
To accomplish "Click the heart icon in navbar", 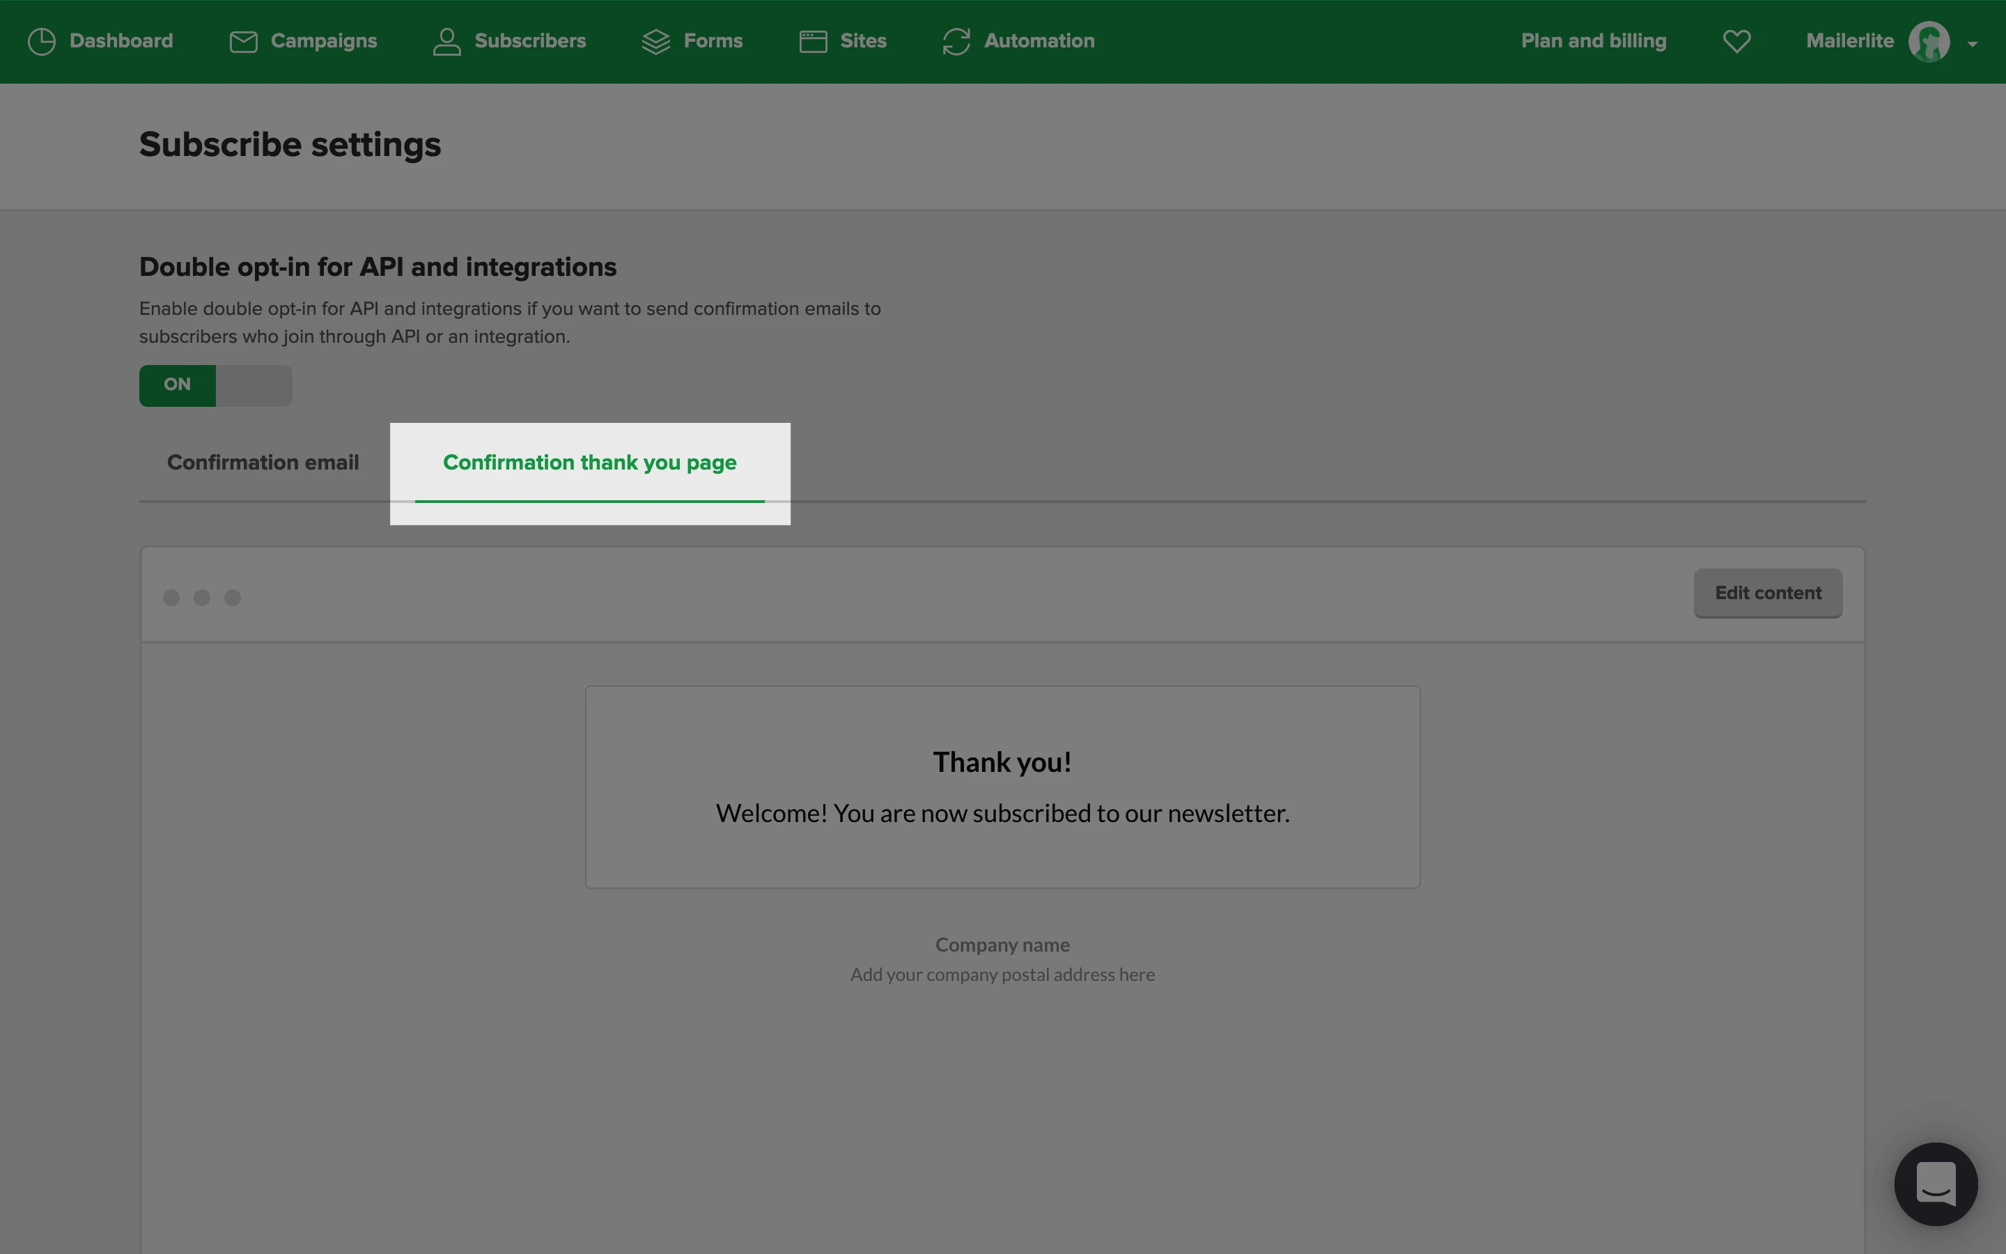I will (1736, 42).
